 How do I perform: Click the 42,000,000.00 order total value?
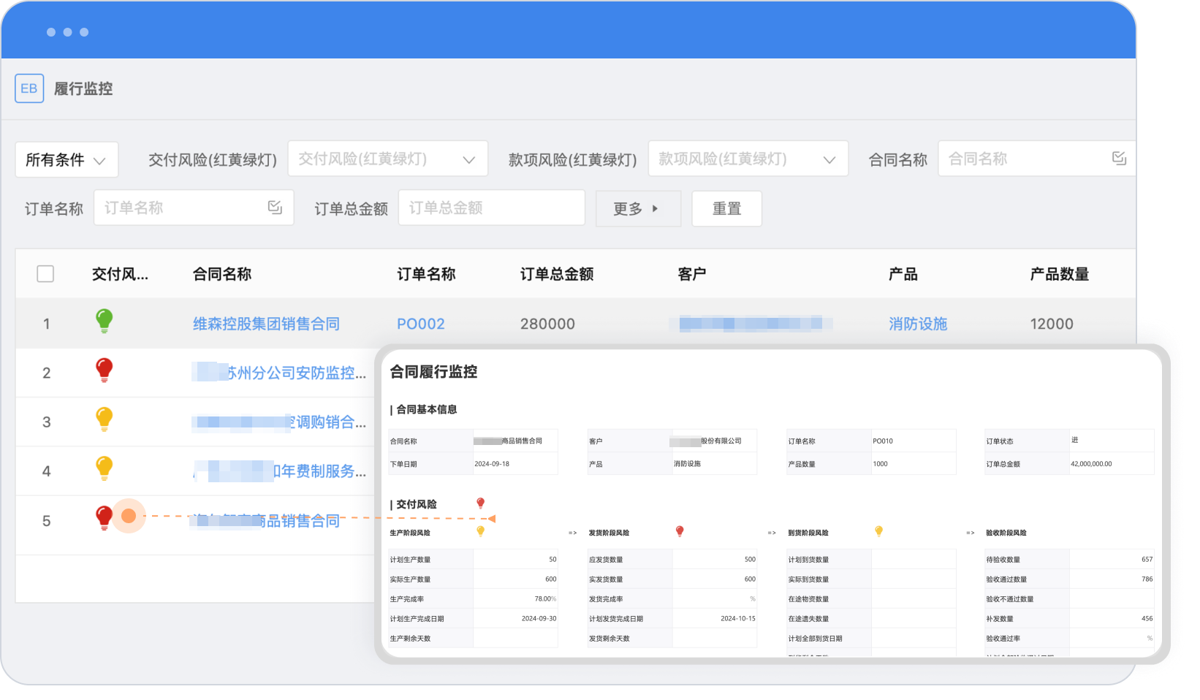1091,463
